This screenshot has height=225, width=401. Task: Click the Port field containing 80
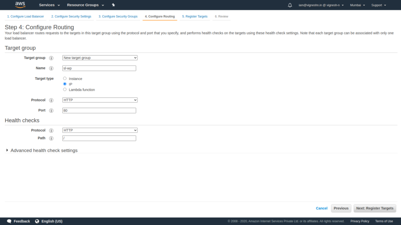click(99, 111)
